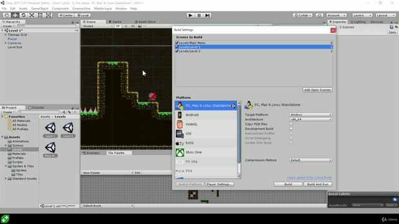Select the iOS platform
The image size is (399, 224).
pos(206,134)
